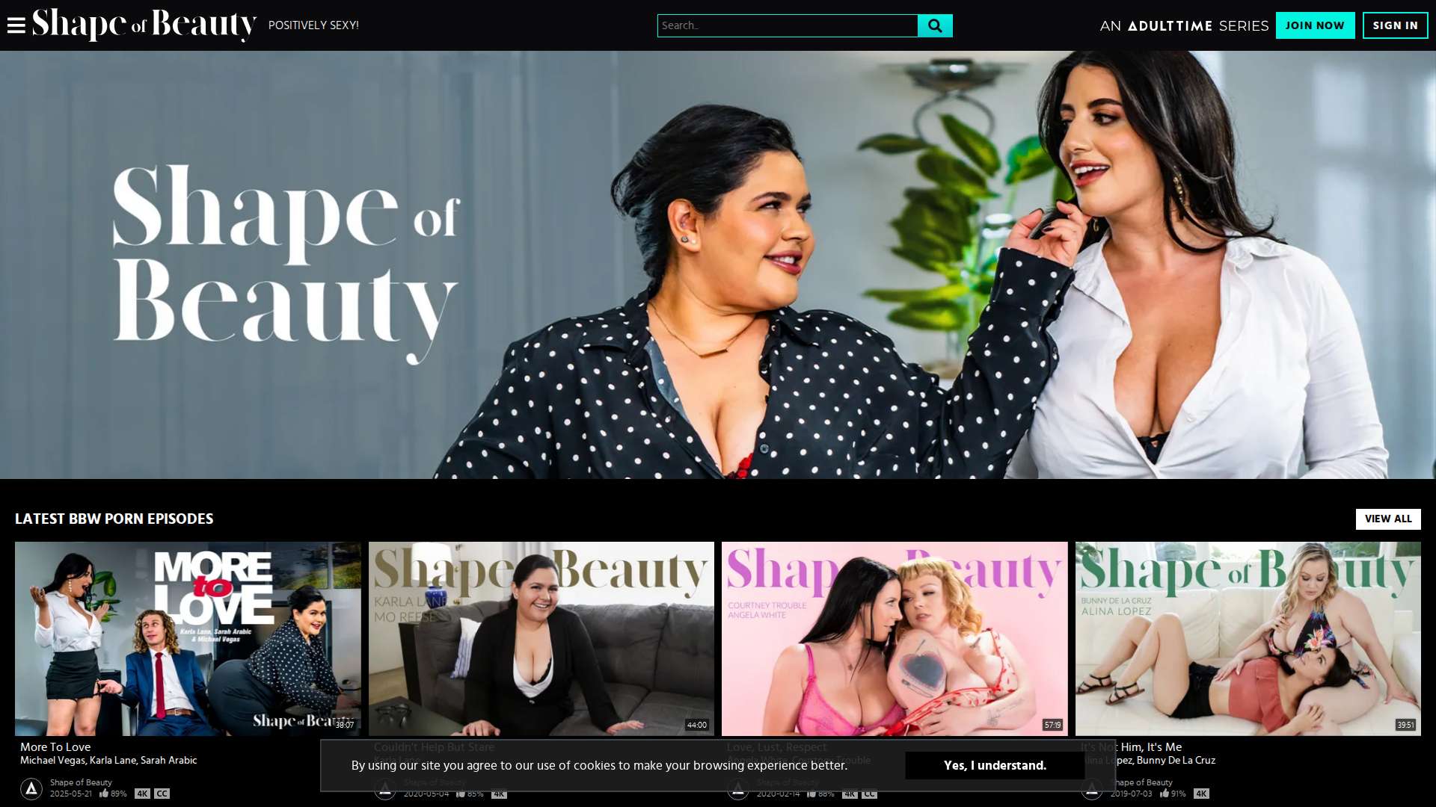
Task: Focus the Search text field
Action: coord(788,25)
